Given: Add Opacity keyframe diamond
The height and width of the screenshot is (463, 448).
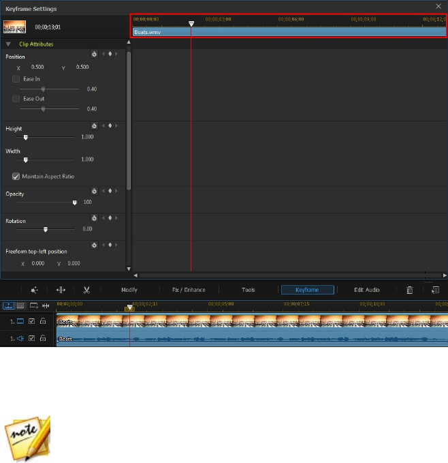Looking at the screenshot, I should point(110,191).
